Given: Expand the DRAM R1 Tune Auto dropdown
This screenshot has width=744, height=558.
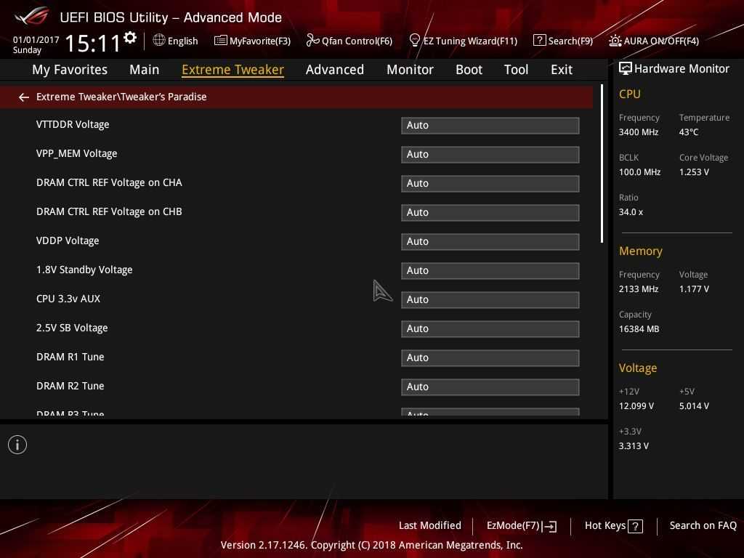Looking at the screenshot, I should click(490, 357).
